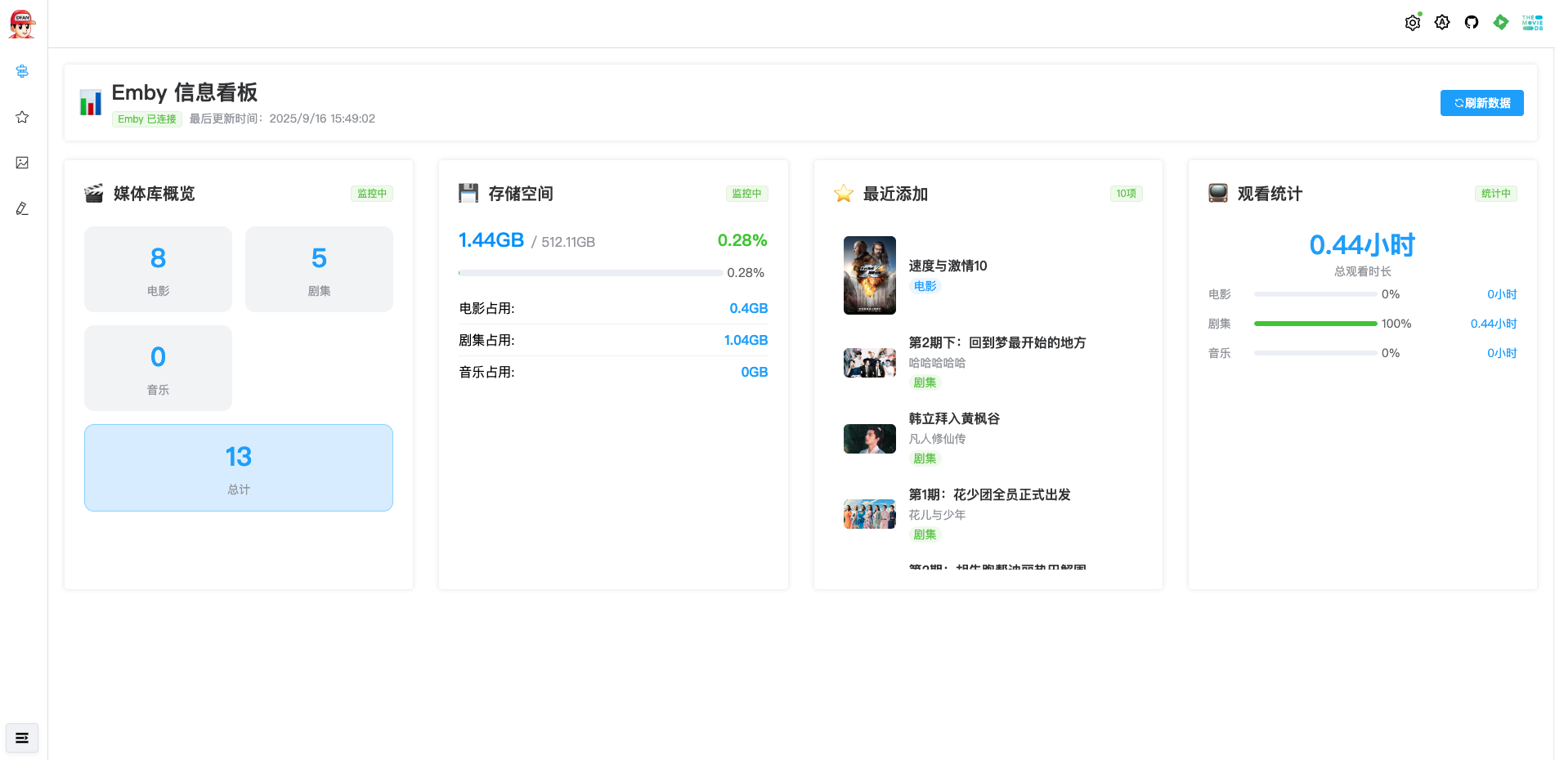Open the settings gear with green dot

click(1413, 22)
